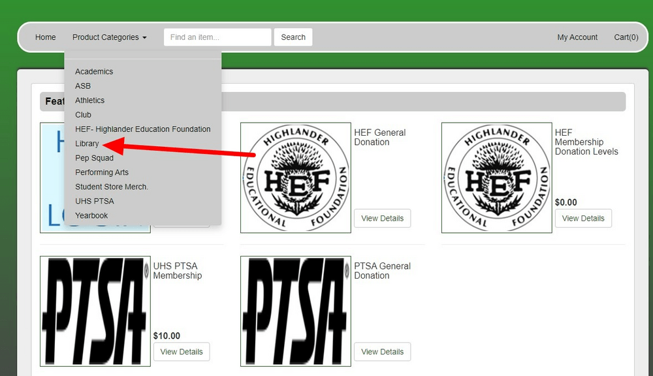The height and width of the screenshot is (376, 653).
Task: Open UHS PTSA Membership title link
Action: [x=178, y=271]
